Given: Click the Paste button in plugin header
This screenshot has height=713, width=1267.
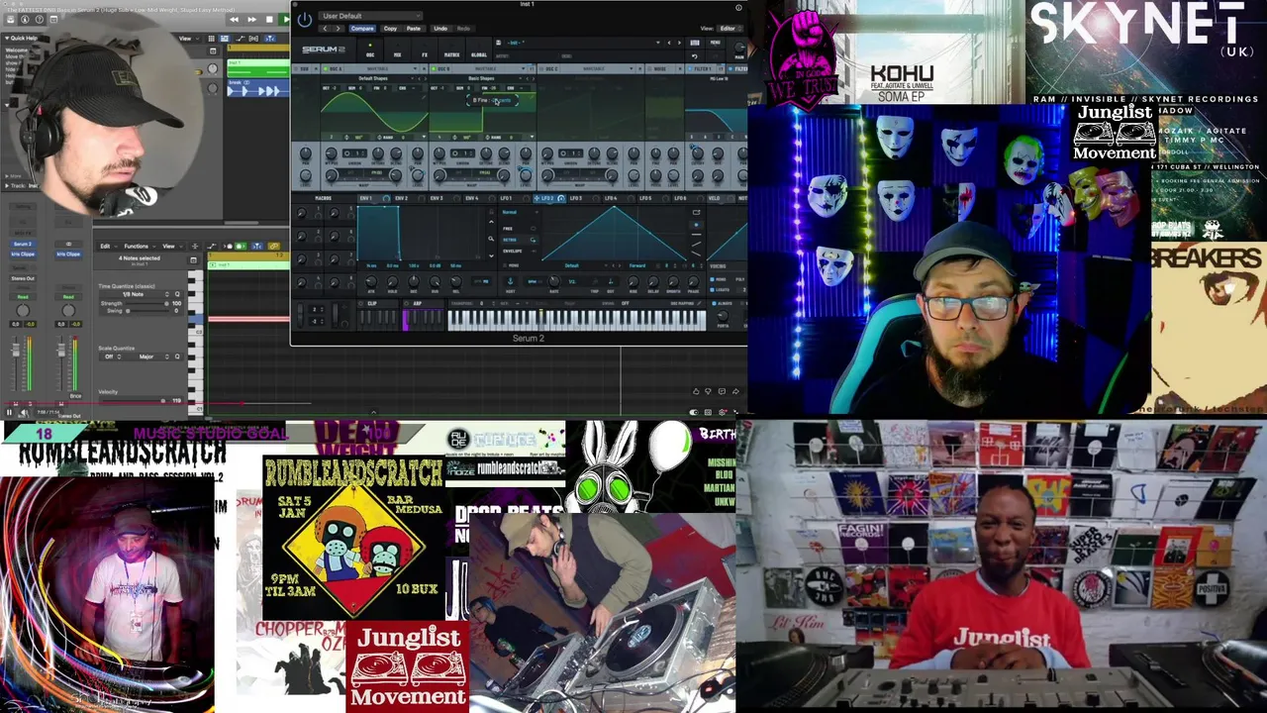Looking at the screenshot, I should tap(414, 29).
